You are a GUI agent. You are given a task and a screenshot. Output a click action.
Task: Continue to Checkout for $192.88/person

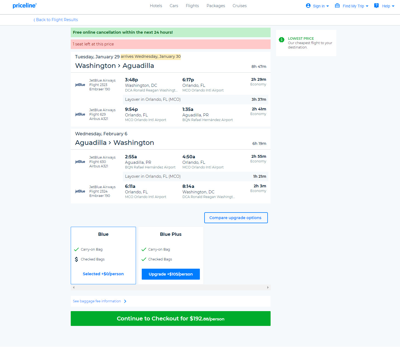171,319
